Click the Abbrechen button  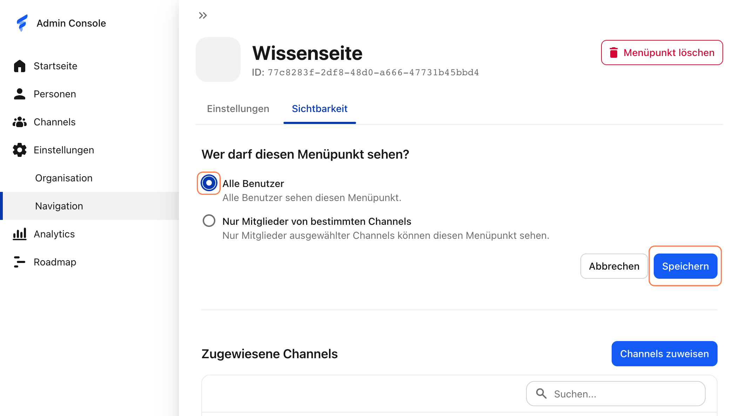(x=614, y=266)
